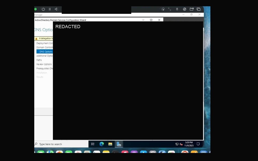The height and width of the screenshot is (161, 258).
Task: Click the 5:29 PM clock on taskbar
Action: pyautogui.click(x=189, y=142)
